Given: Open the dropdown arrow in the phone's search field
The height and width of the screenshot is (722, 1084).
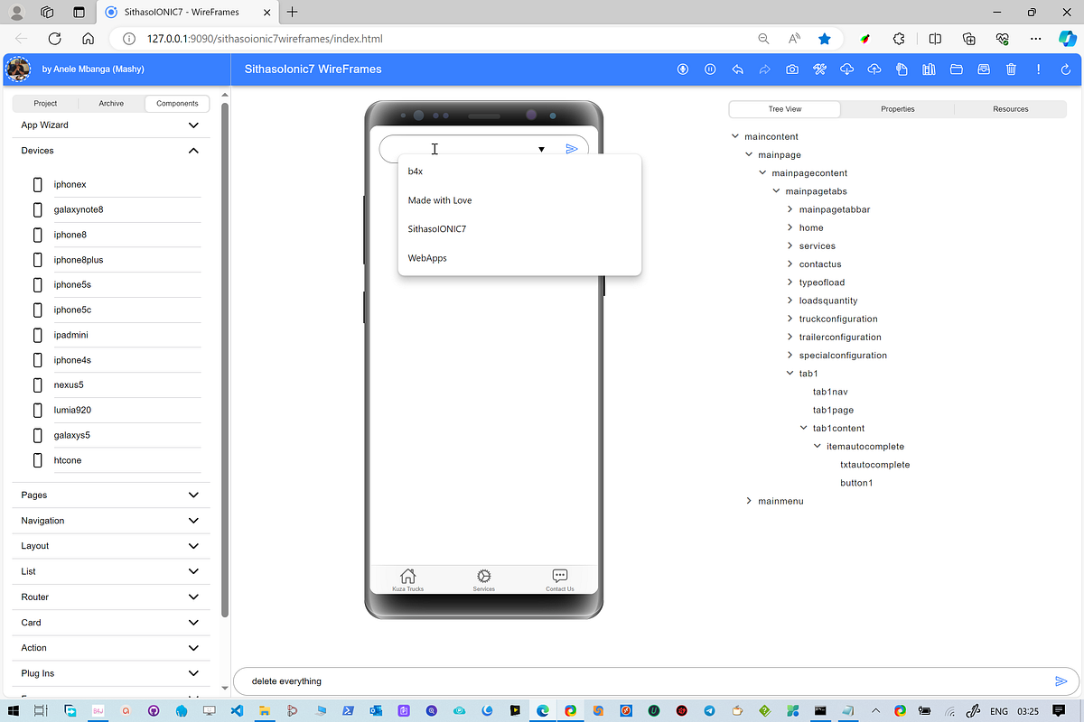Looking at the screenshot, I should point(541,149).
